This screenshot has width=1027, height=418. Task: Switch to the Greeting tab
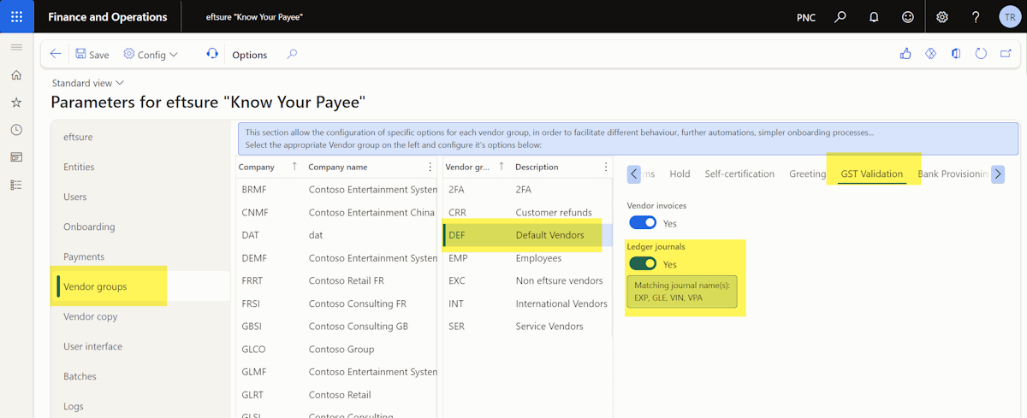[807, 174]
